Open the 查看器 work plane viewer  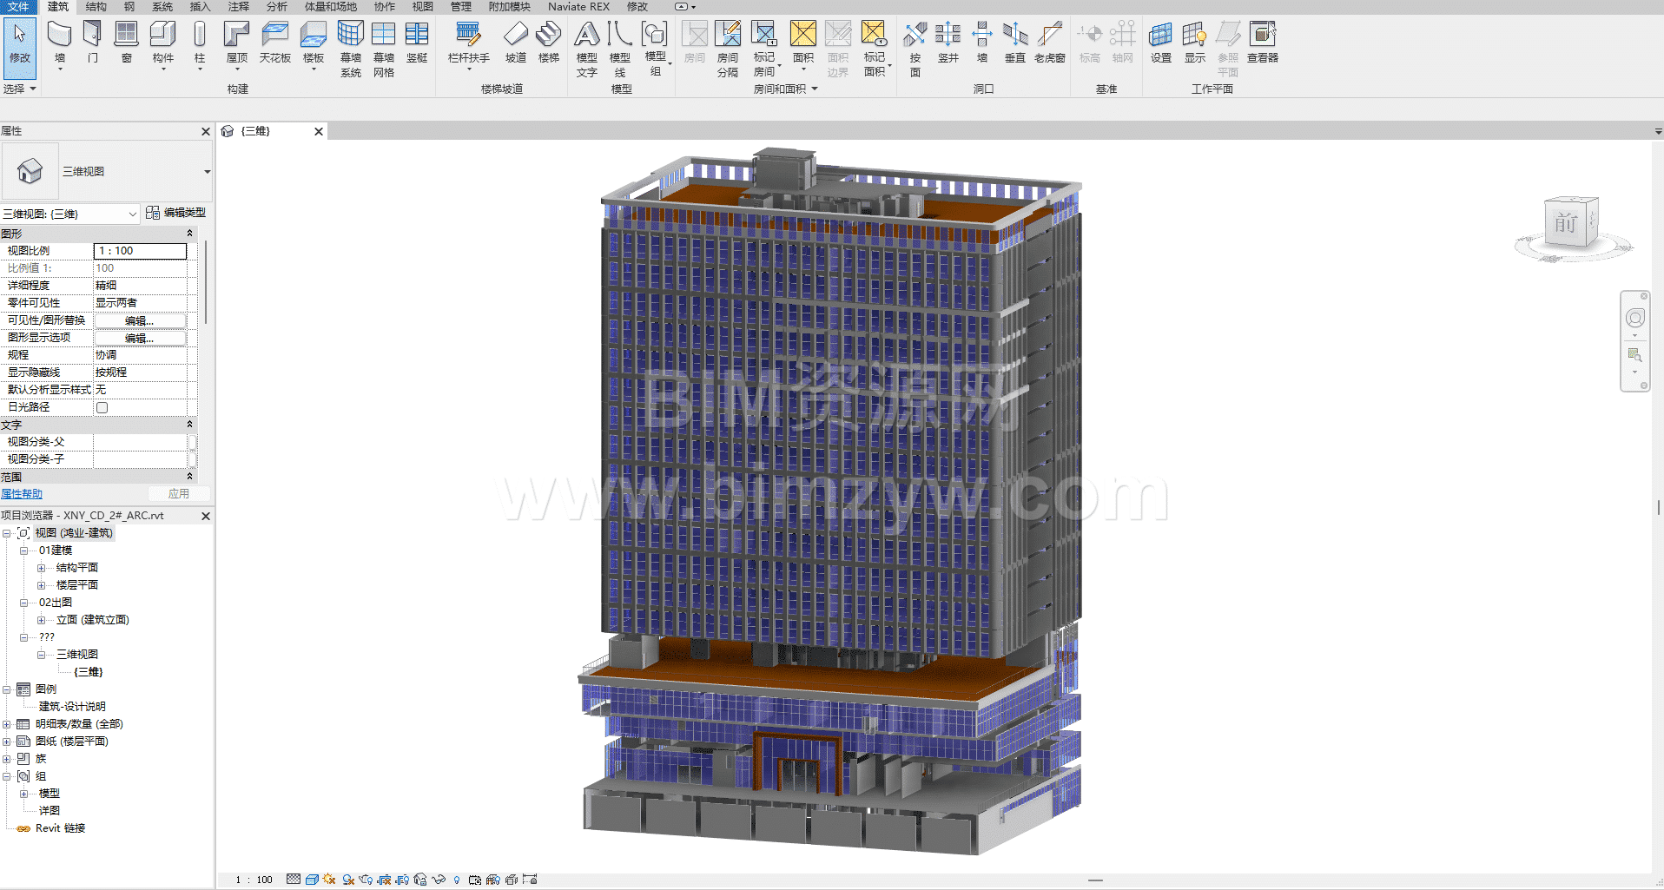coord(1262,43)
